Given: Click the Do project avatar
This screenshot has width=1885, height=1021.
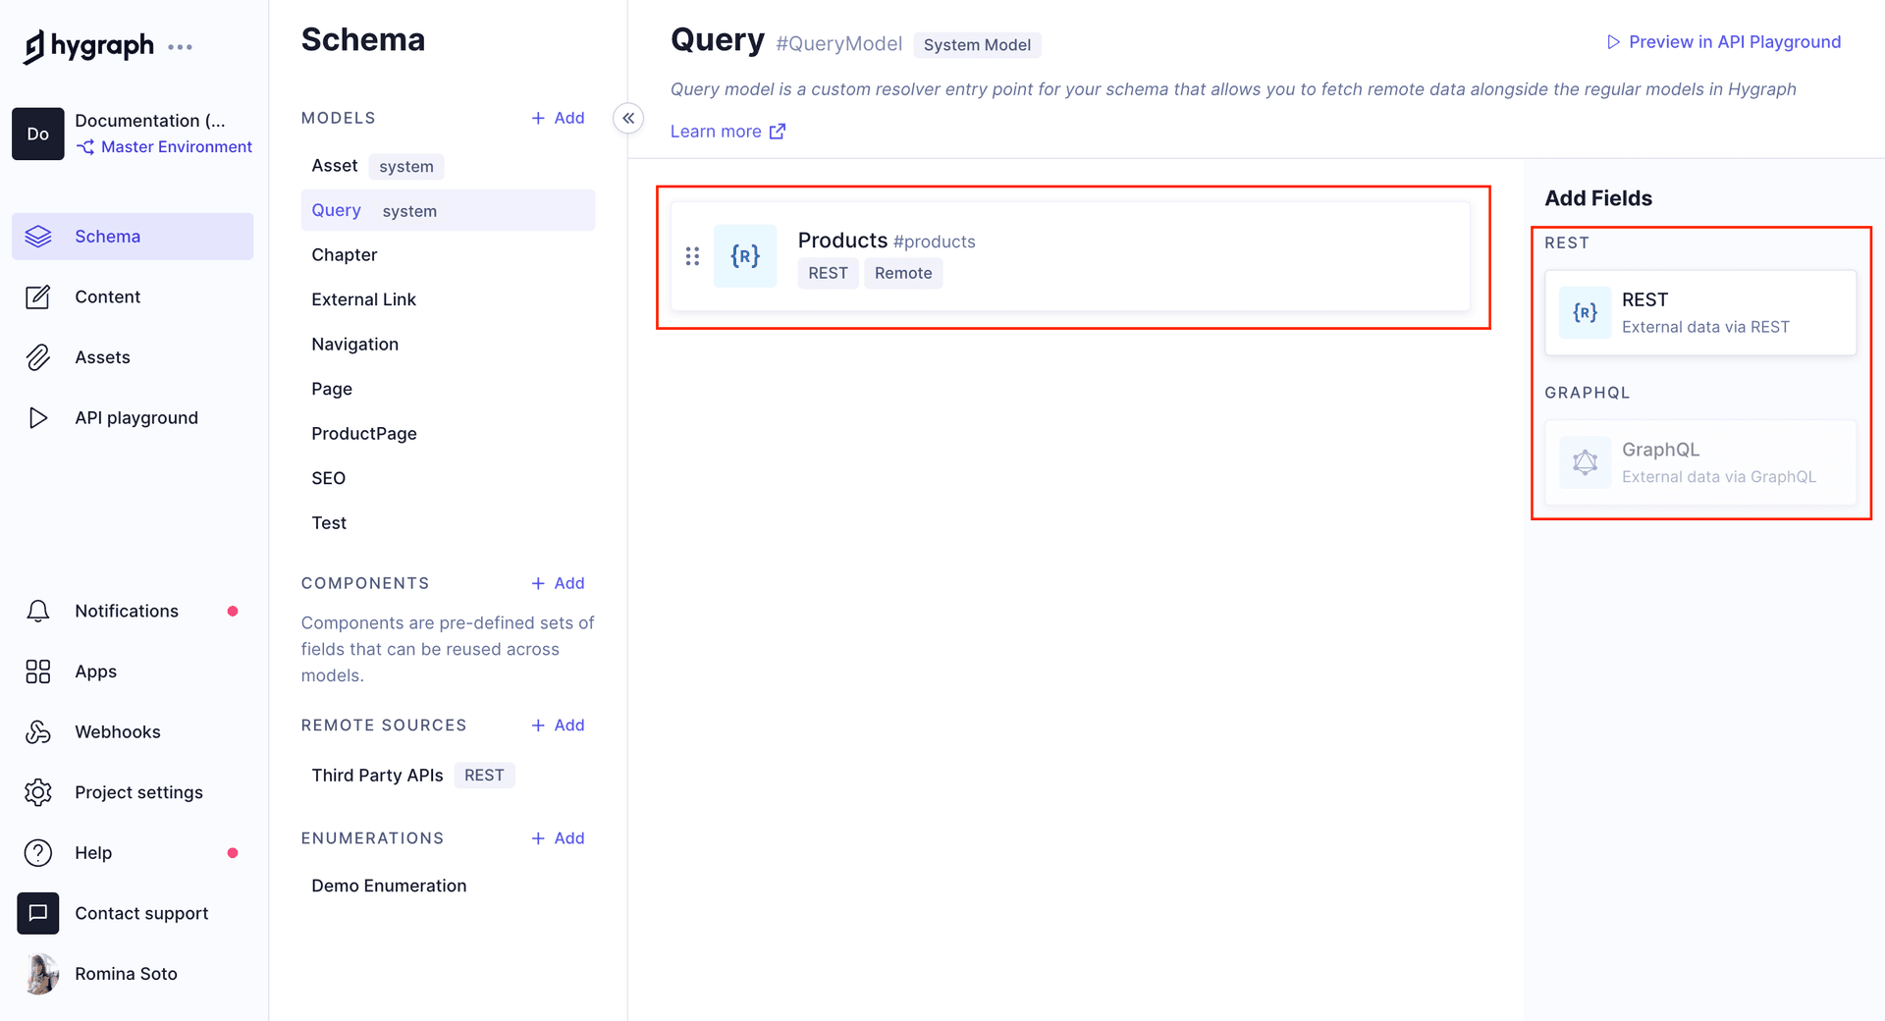Looking at the screenshot, I should 37,134.
